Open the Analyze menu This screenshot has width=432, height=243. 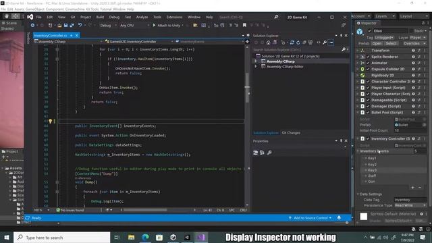(142, 17)
